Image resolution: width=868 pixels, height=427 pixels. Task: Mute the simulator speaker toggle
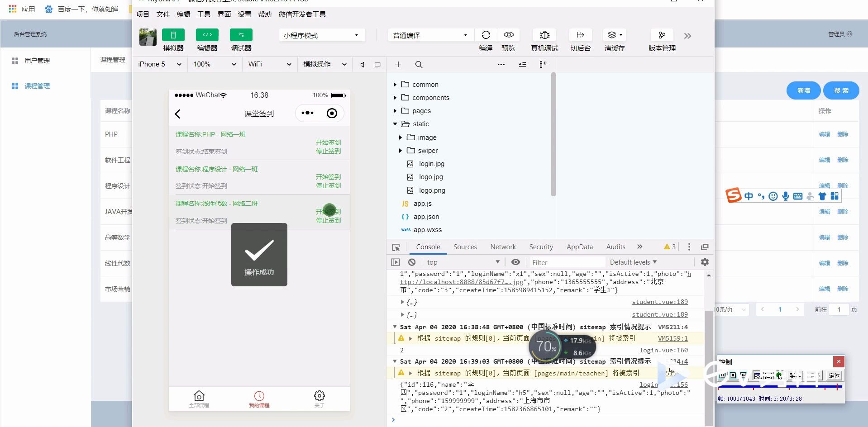[362, 64]
